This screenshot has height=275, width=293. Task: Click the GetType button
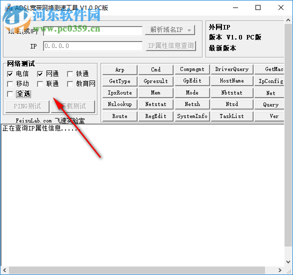click(x=120, y=81)
